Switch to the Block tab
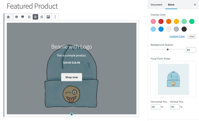 (x=171, y=5)
